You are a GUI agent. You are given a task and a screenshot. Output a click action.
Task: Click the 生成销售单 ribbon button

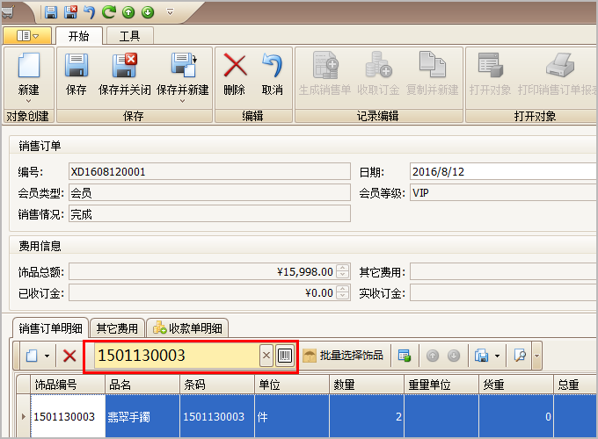(x=325, y=75)
